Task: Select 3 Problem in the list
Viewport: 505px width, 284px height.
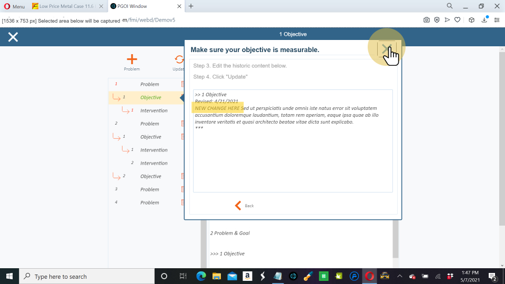Action: (x=149, y=189)
